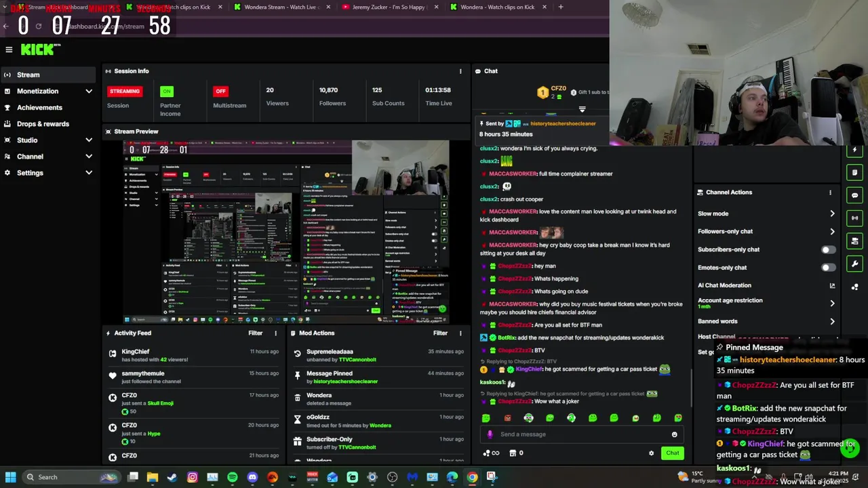Open the broadcast signal sidebar icon

pyautogui.click(x=854, y=218)
